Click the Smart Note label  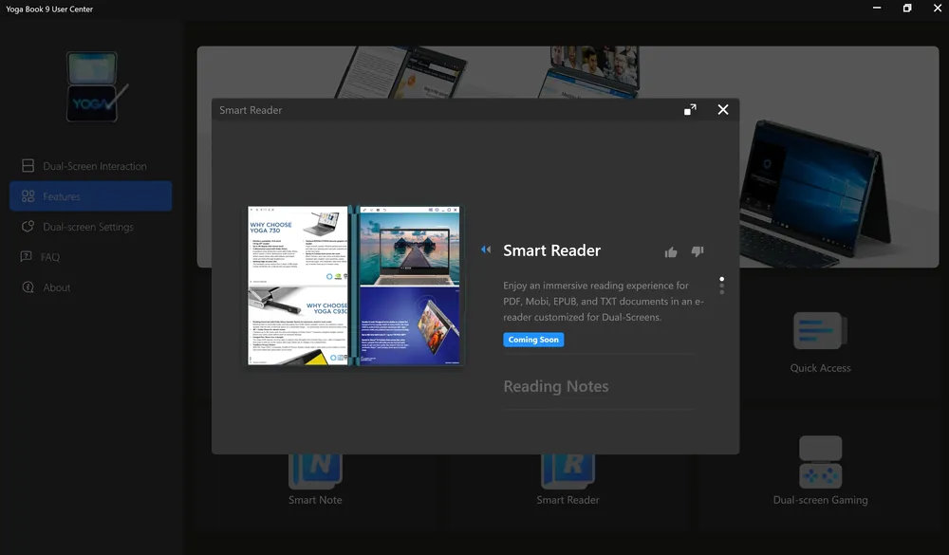315,500
